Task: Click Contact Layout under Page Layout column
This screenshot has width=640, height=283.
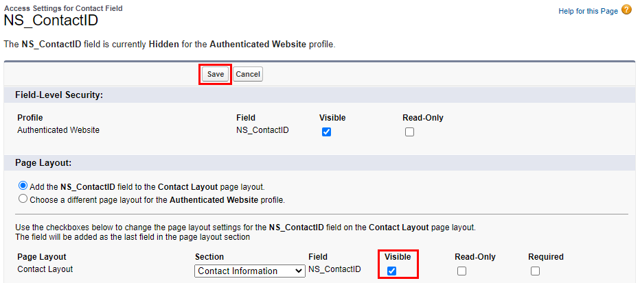Action: tap(45, 269)
